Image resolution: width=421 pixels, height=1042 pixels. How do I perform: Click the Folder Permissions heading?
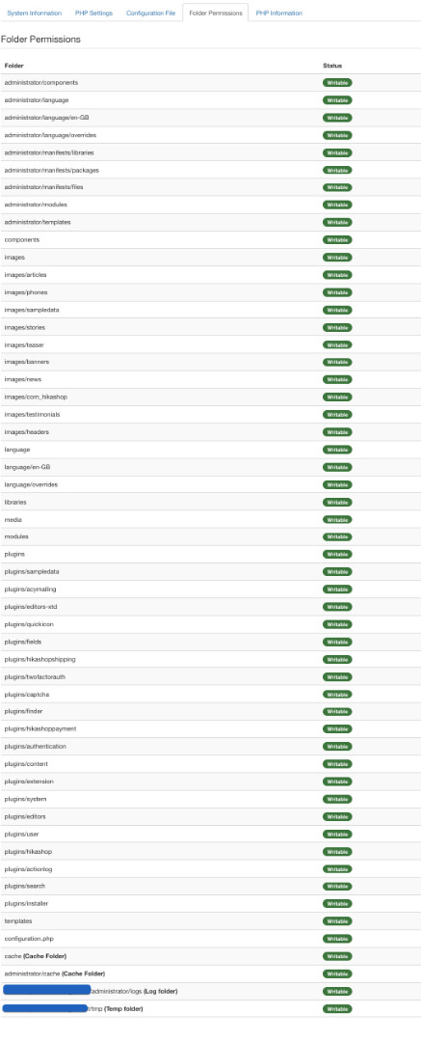click(40, 40)
